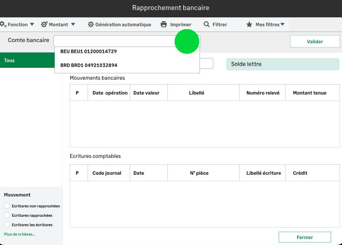Select Ecritures les écritures radio button

[x=7, y=225]
